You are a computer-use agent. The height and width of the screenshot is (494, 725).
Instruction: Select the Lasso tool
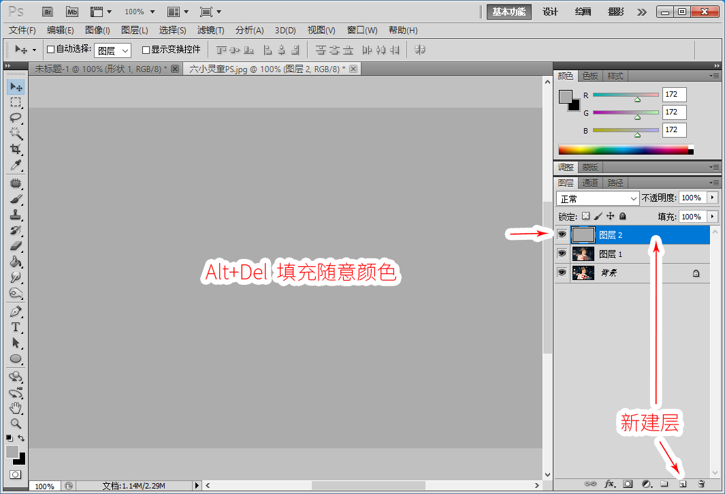coord(16,118)
